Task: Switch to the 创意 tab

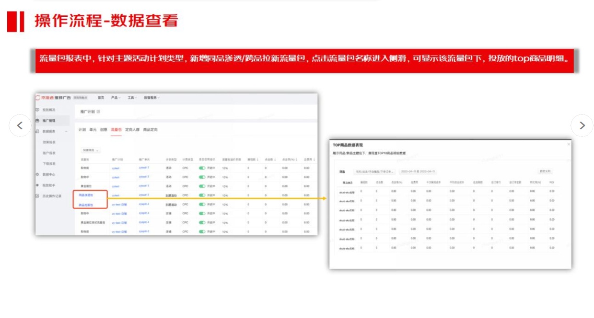Action: [104, 130]
